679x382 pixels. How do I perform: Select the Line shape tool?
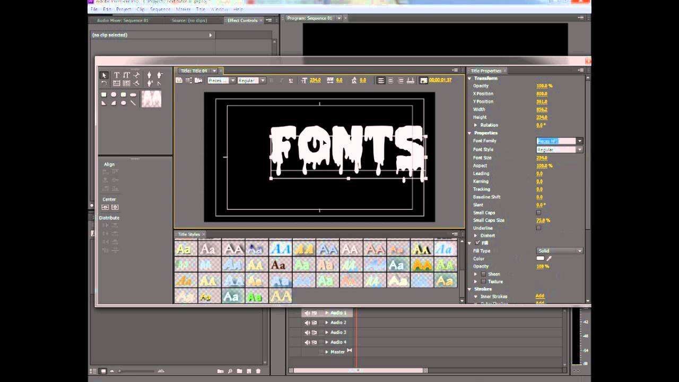pyautogui.click(x=133, y=103)
